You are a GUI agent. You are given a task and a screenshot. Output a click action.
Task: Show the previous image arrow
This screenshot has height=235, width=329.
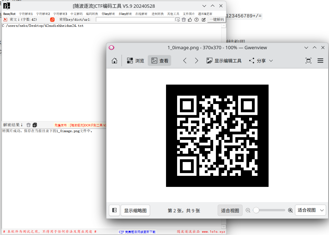[x=185, y=61]
